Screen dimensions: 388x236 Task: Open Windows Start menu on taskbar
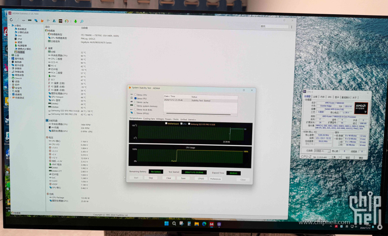(x=167, y=224)
